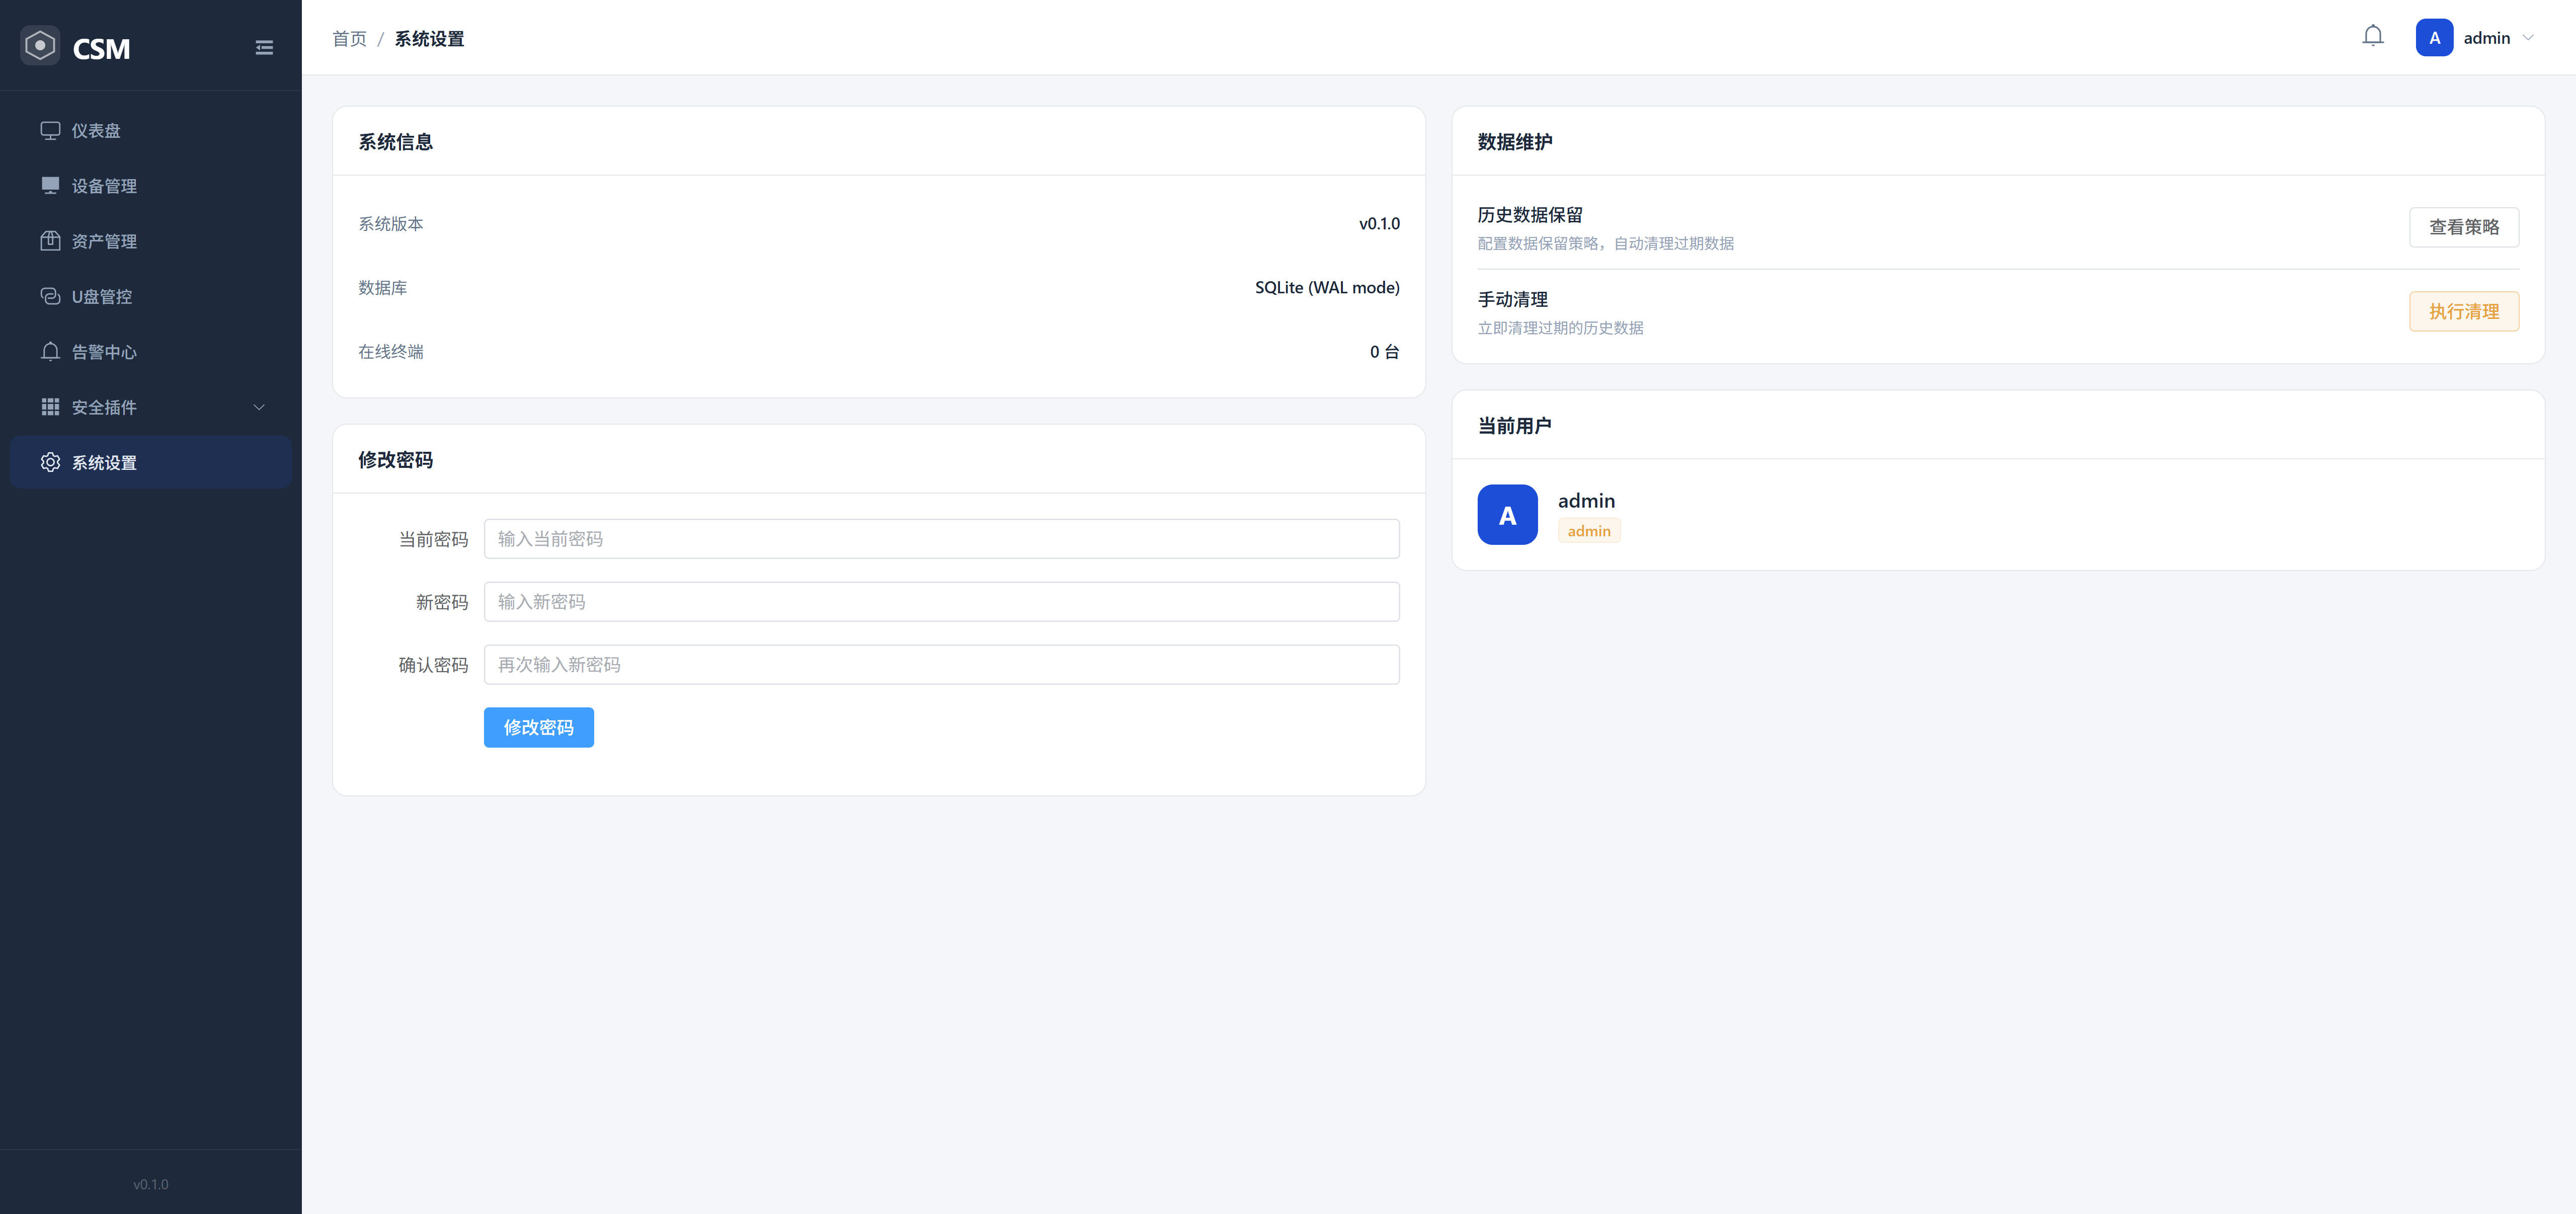Go to 首页 breadcrumb link
The width and height of the screenshot is (2576, 1214).
point(349,39)
